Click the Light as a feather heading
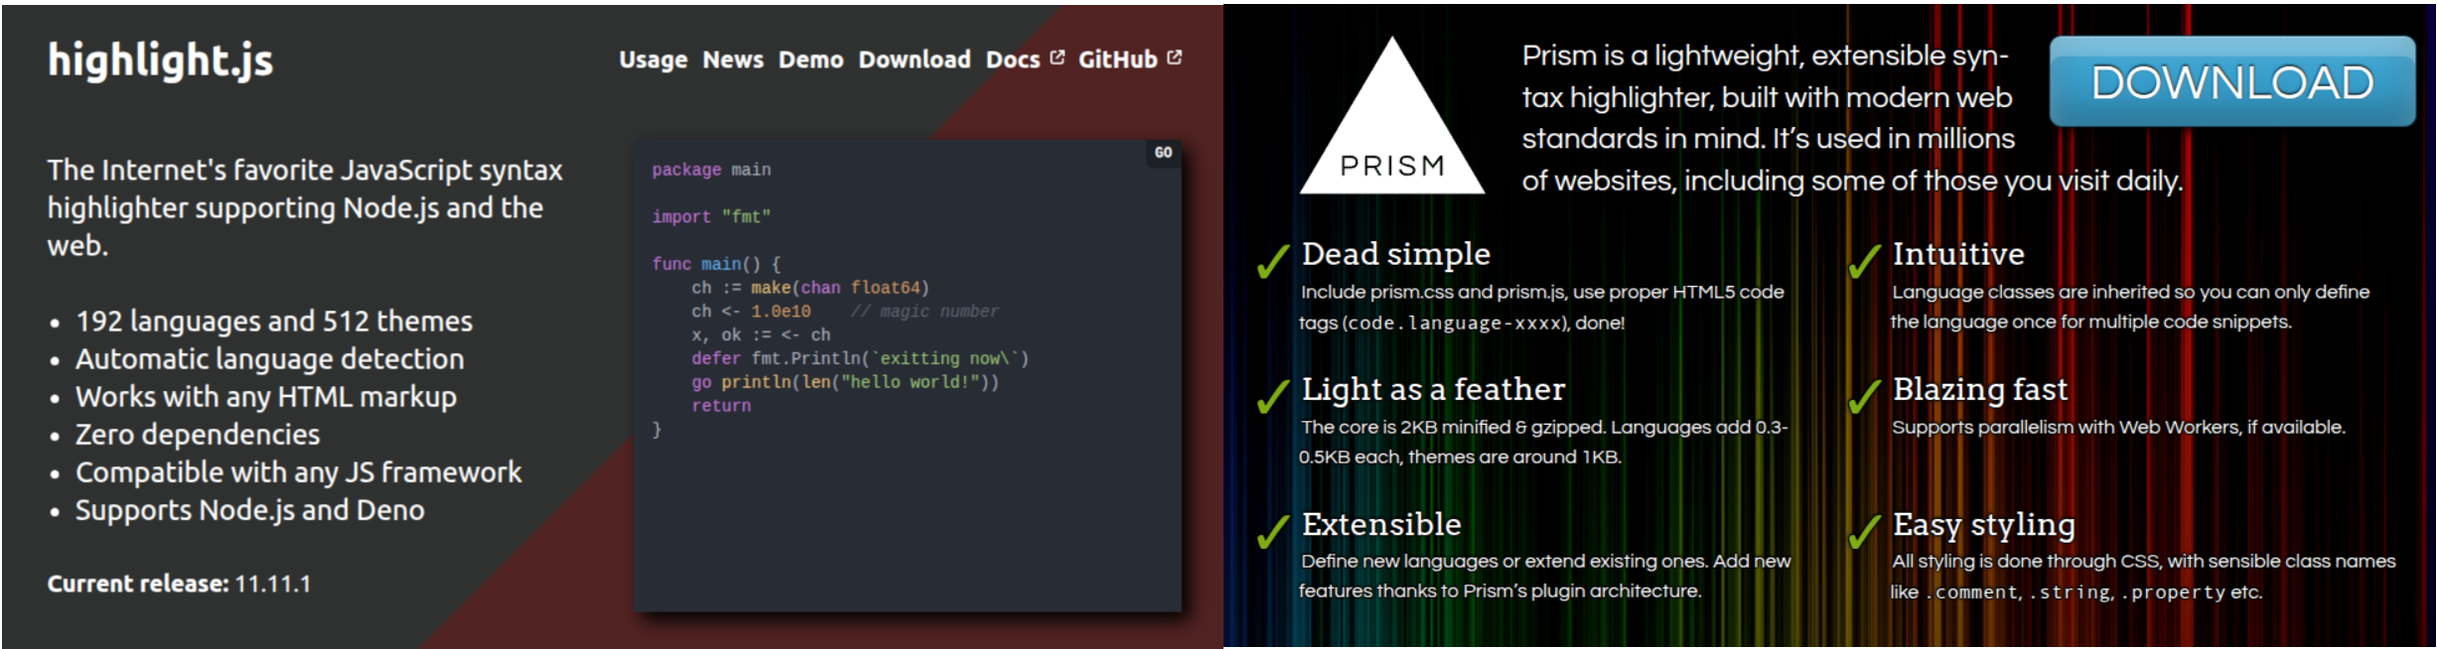The width and height of the screenshot is (2437, 649). click(1433, 389)
